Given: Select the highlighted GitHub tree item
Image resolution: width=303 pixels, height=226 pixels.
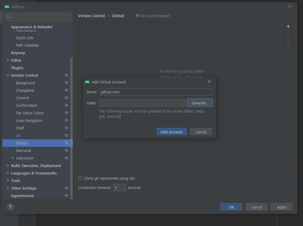Looking at the screenshot, I should tap(37, 143).
